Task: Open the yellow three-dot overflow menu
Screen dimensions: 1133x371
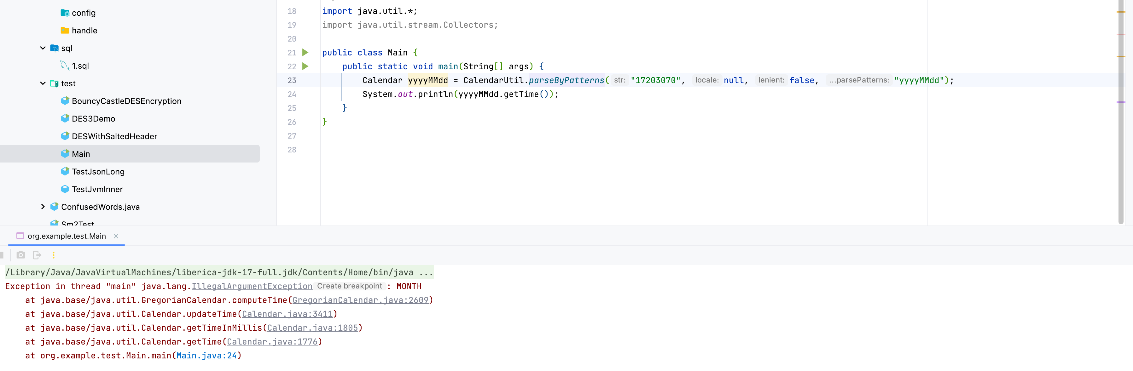Action: [53, 255]
